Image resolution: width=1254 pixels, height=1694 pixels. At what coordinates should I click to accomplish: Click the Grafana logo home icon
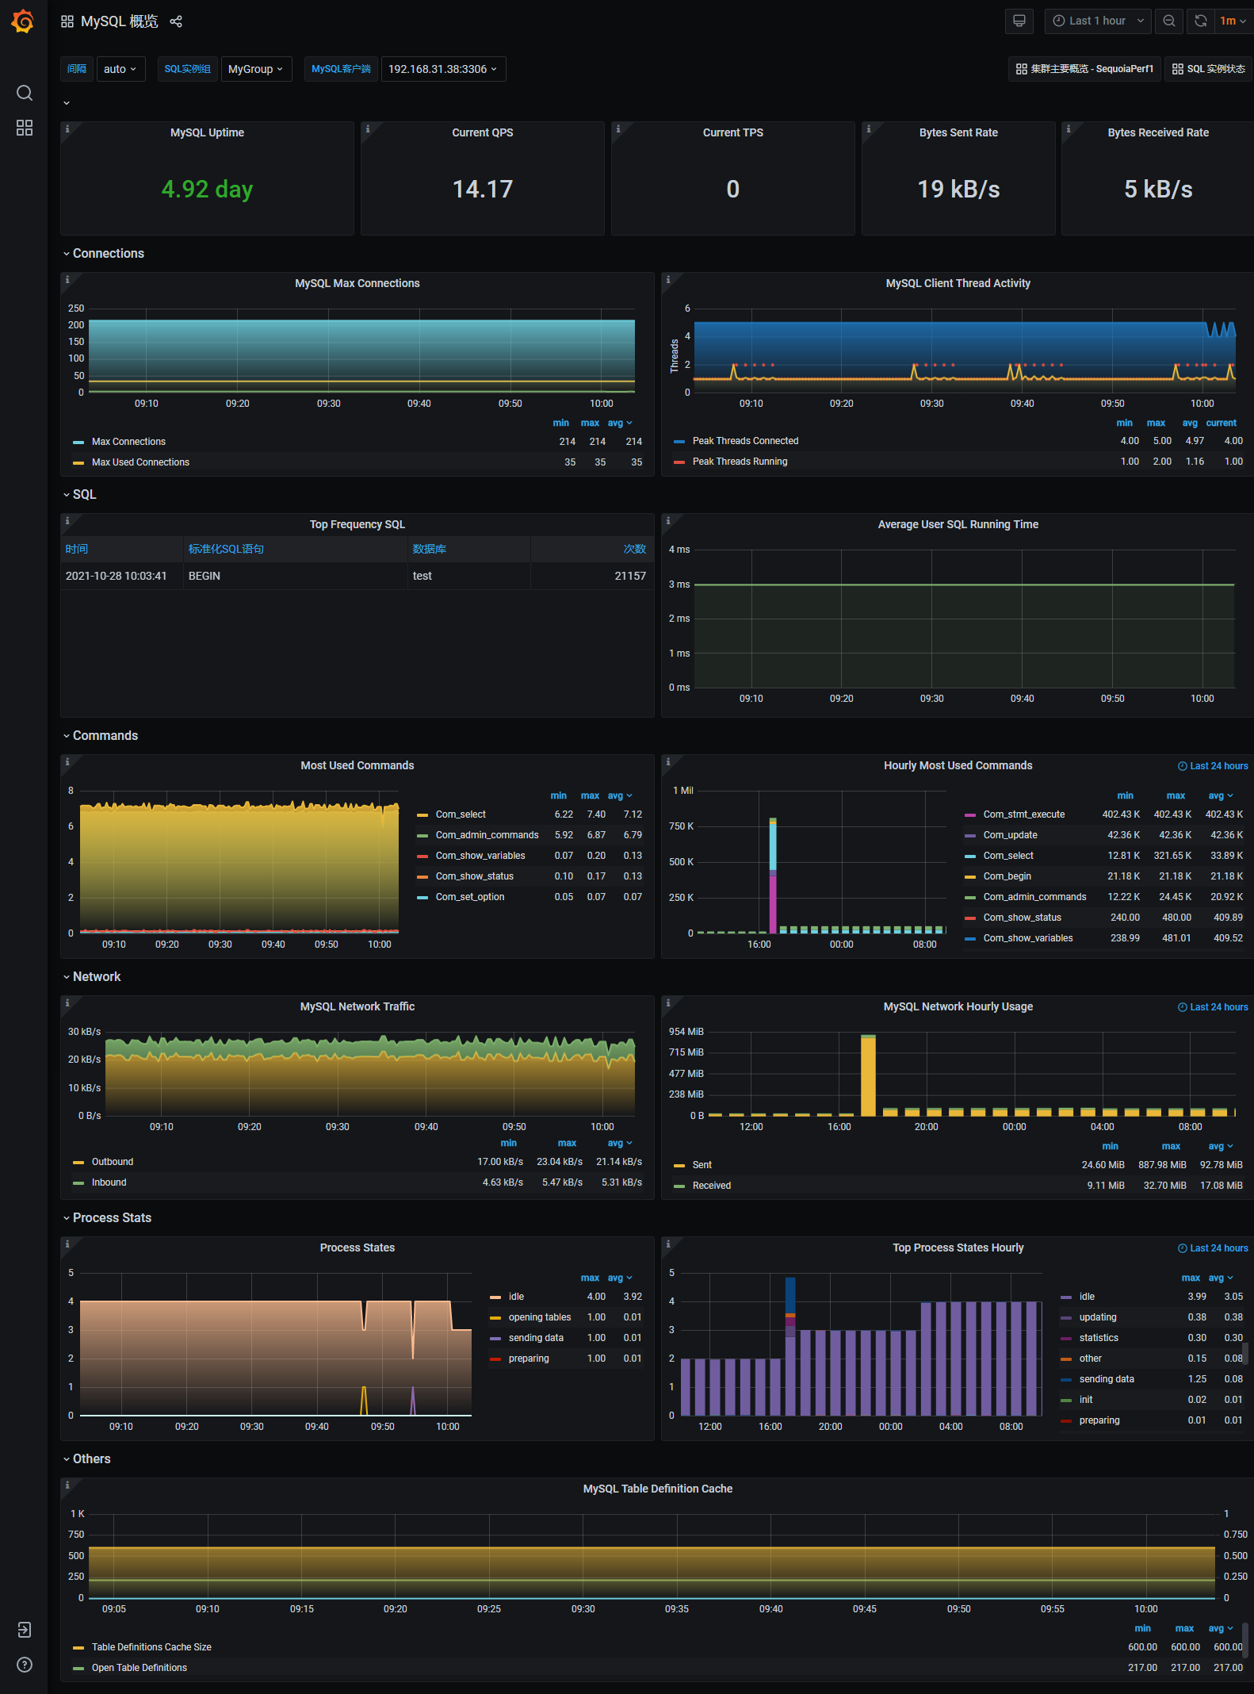pyautogui.click(x=23, y=21)
